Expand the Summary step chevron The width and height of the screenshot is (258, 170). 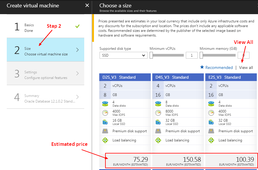point(77,97)
